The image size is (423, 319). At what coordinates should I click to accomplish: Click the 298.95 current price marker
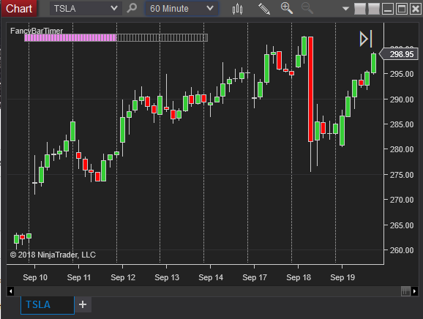click(x=399, y=54)
